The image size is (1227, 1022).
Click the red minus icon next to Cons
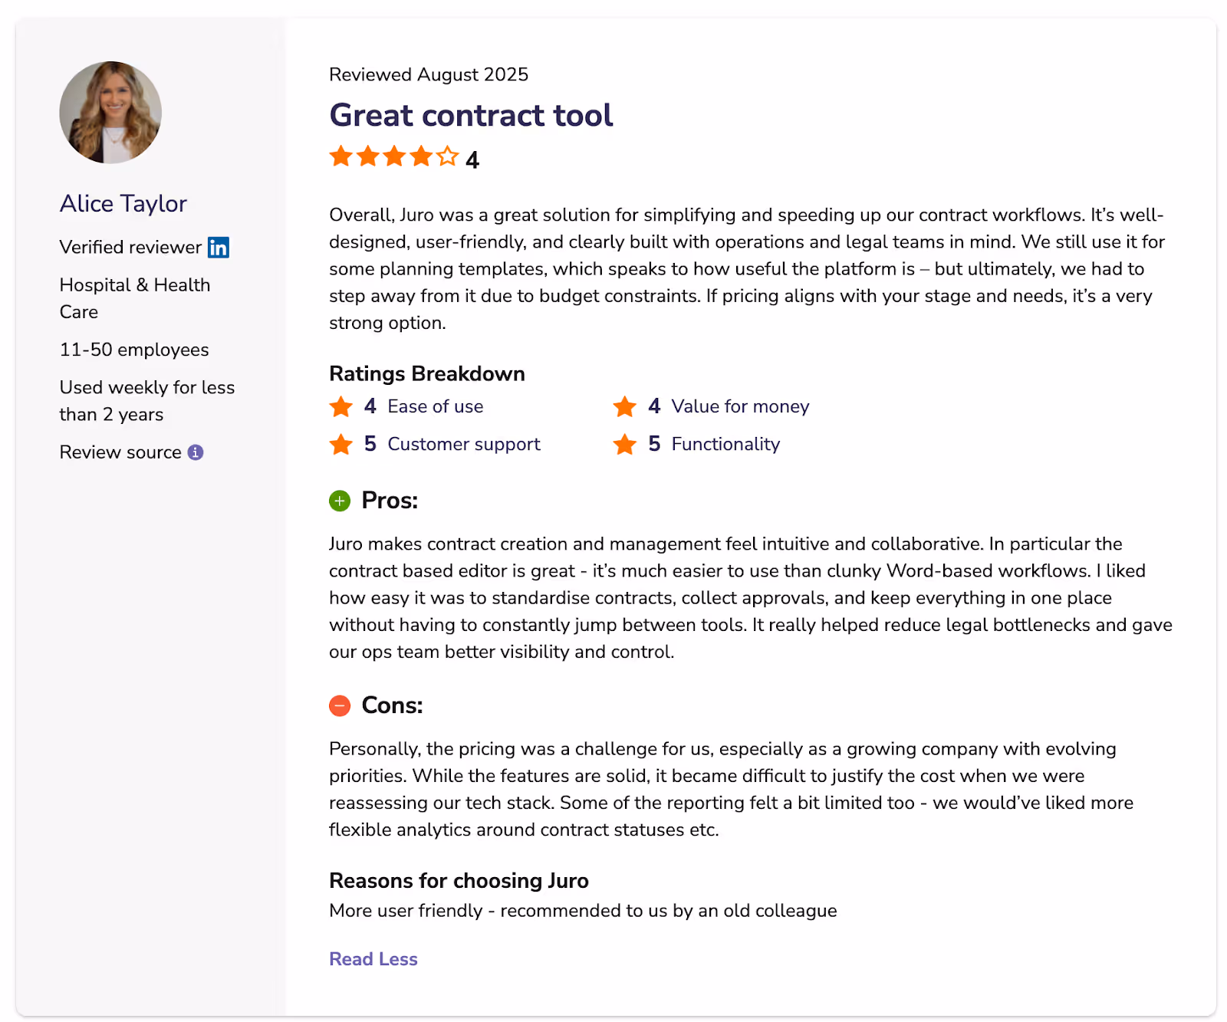(340, 705)
